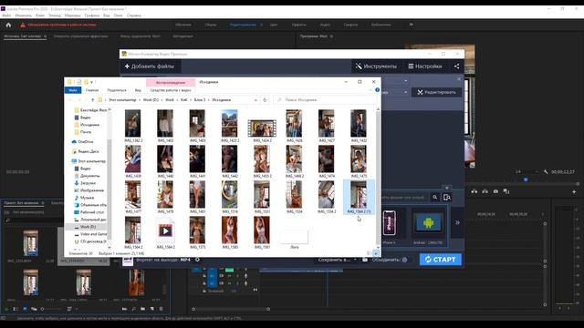Open Program monitor button editor plus icon

(574, 191)
